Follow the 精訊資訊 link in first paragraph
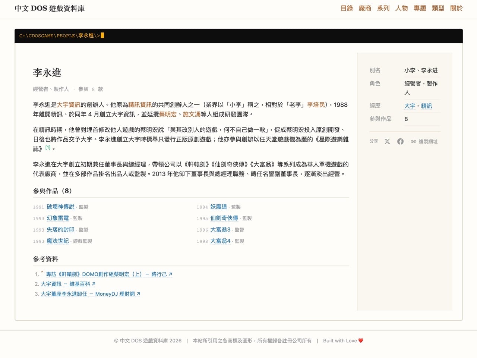This screenshot has height=358, width=477. tap(140, 105)
